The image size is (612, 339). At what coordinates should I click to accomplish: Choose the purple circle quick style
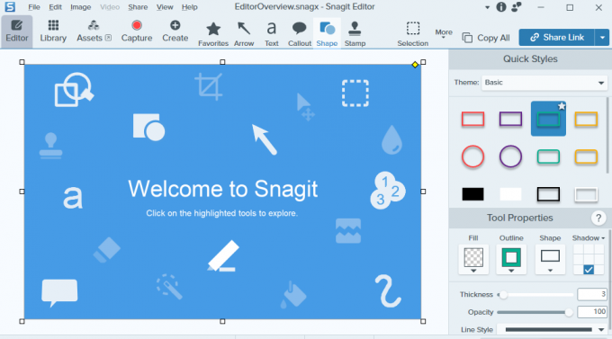[x=510, y=156]
